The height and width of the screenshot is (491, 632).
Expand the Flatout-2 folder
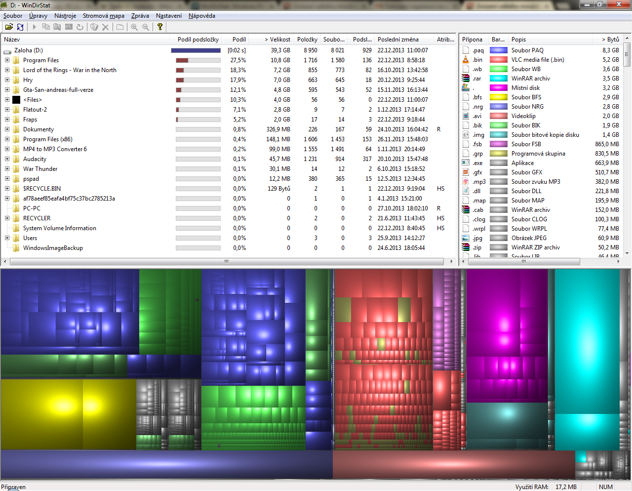(x=7, y=110)
